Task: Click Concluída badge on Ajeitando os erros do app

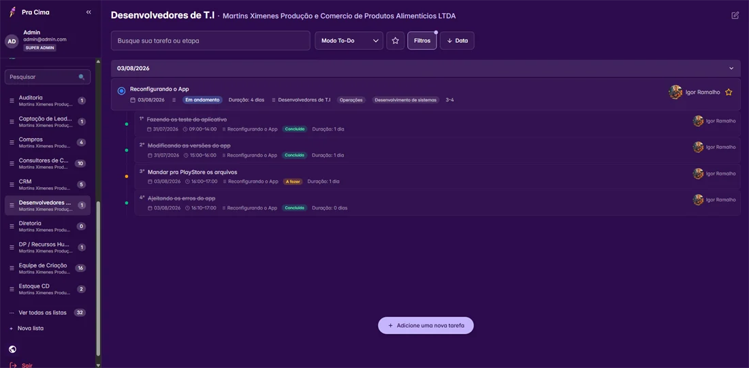Action: click(295, 207)
